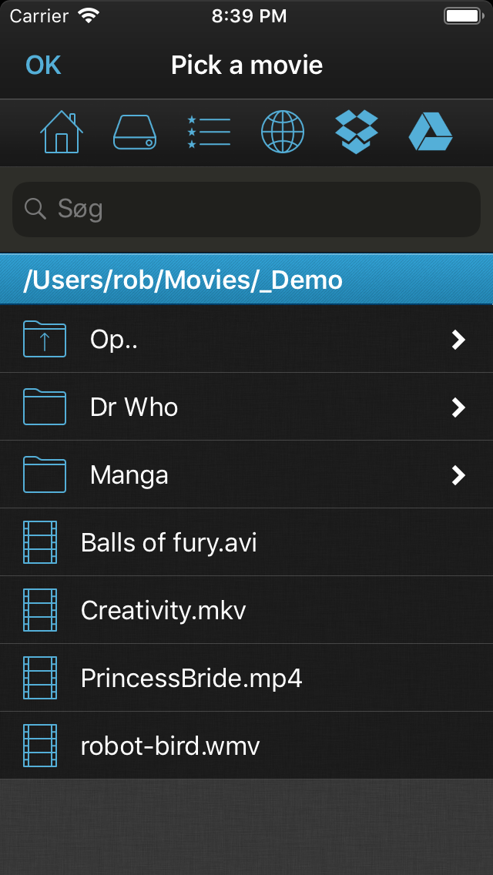The height and width of the screenshot is (875, 493).
Task: Tap the Home location icon
Action: (x=62, y=132)
